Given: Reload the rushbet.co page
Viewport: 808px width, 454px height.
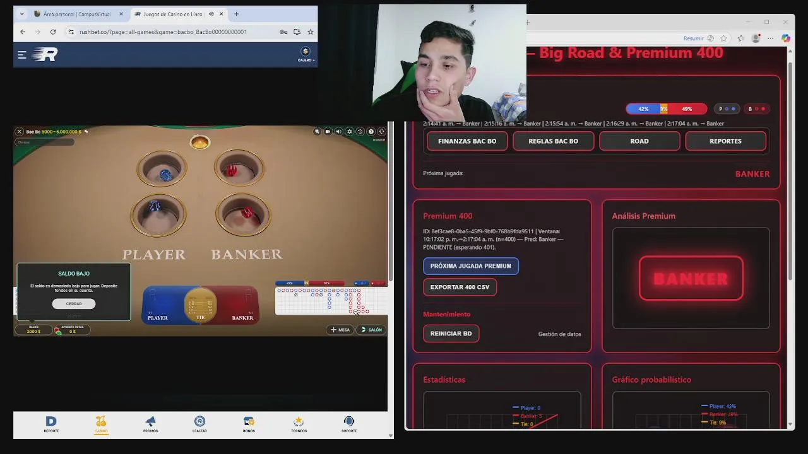Looking at the screenshot, I should coord(53,32).
